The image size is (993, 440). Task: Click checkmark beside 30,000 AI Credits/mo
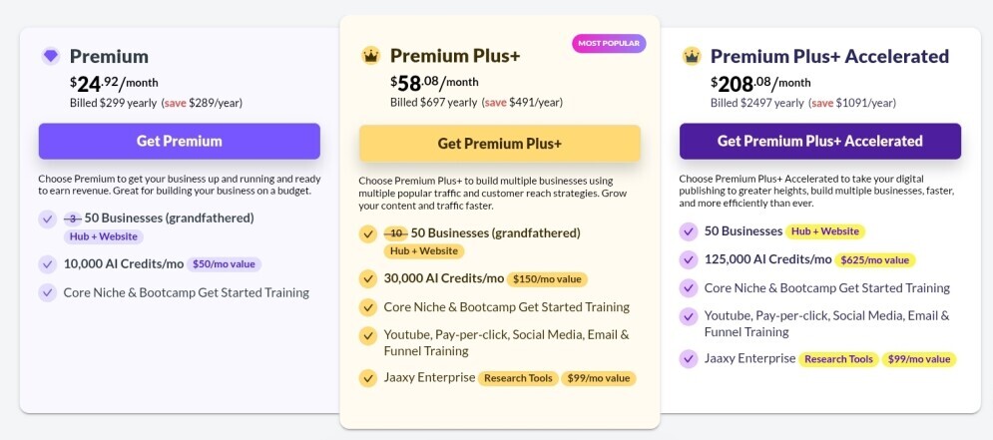point(367,278)
